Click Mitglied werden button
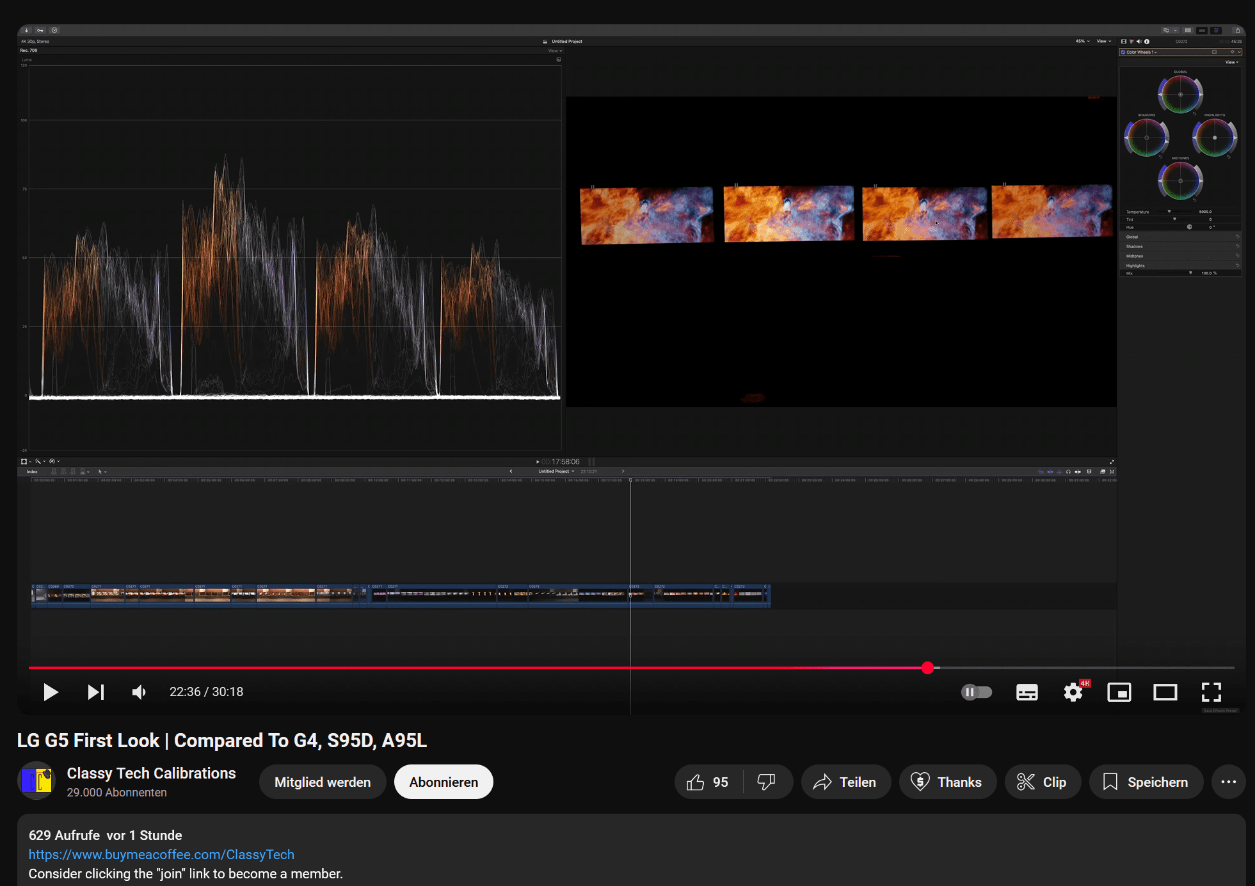 pos(323,782)
